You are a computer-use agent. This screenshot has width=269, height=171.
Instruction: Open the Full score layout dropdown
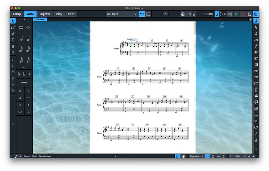pyautogui.click(x=122, y=14)
